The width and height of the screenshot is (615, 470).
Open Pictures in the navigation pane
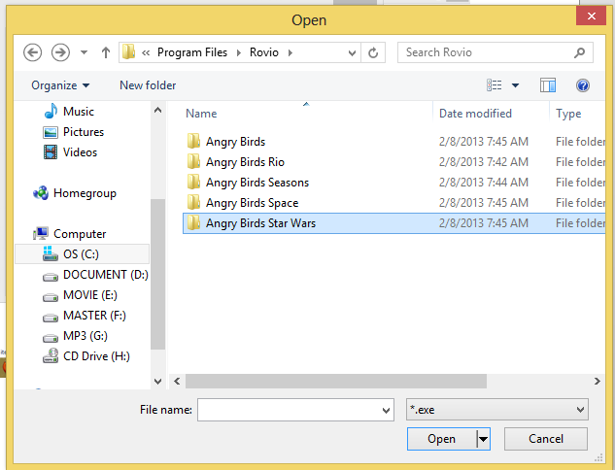pos(73,132)
